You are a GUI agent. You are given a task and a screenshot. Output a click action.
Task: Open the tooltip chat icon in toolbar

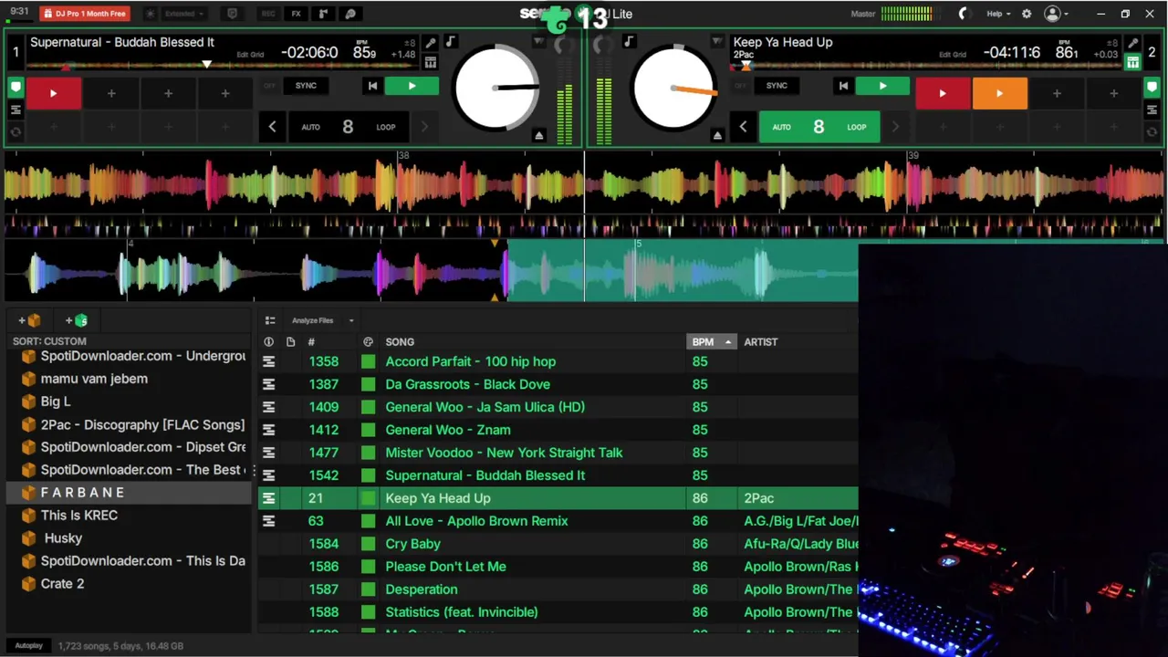pos(232,14)
